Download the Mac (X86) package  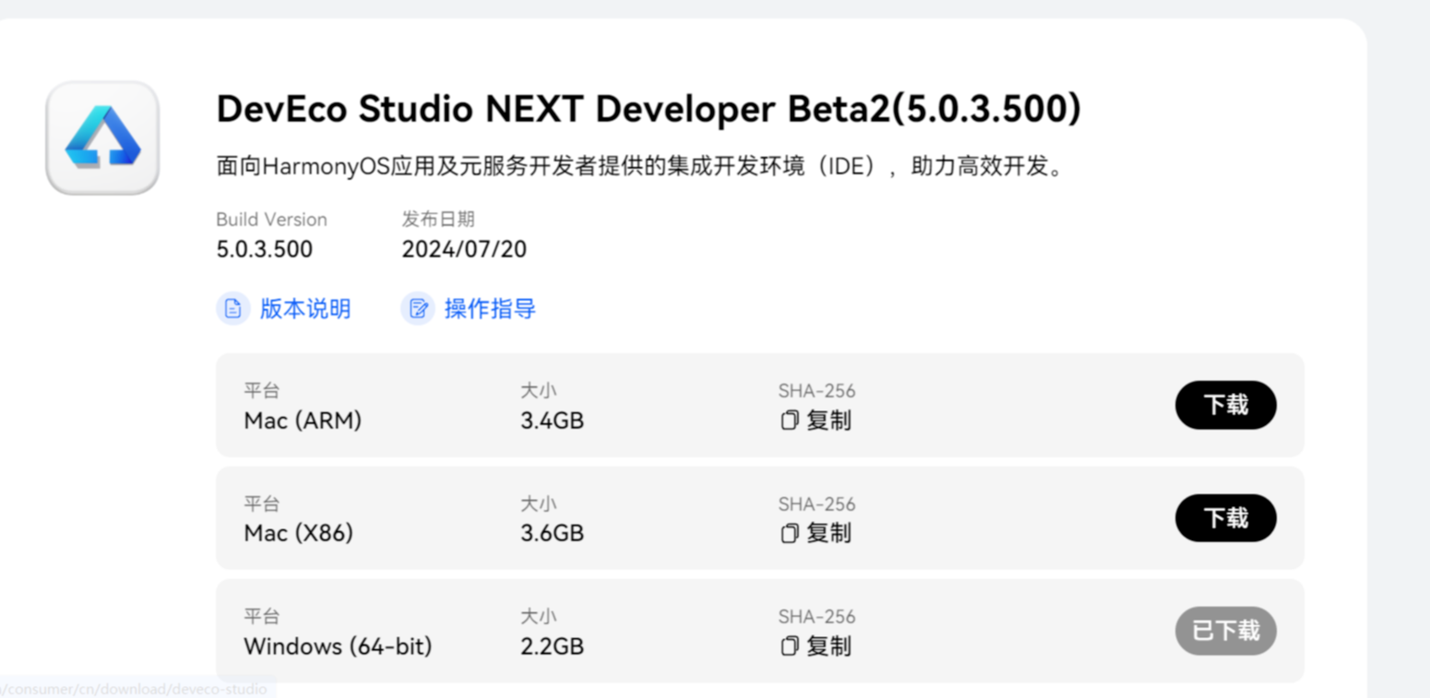click(1225, 518)
